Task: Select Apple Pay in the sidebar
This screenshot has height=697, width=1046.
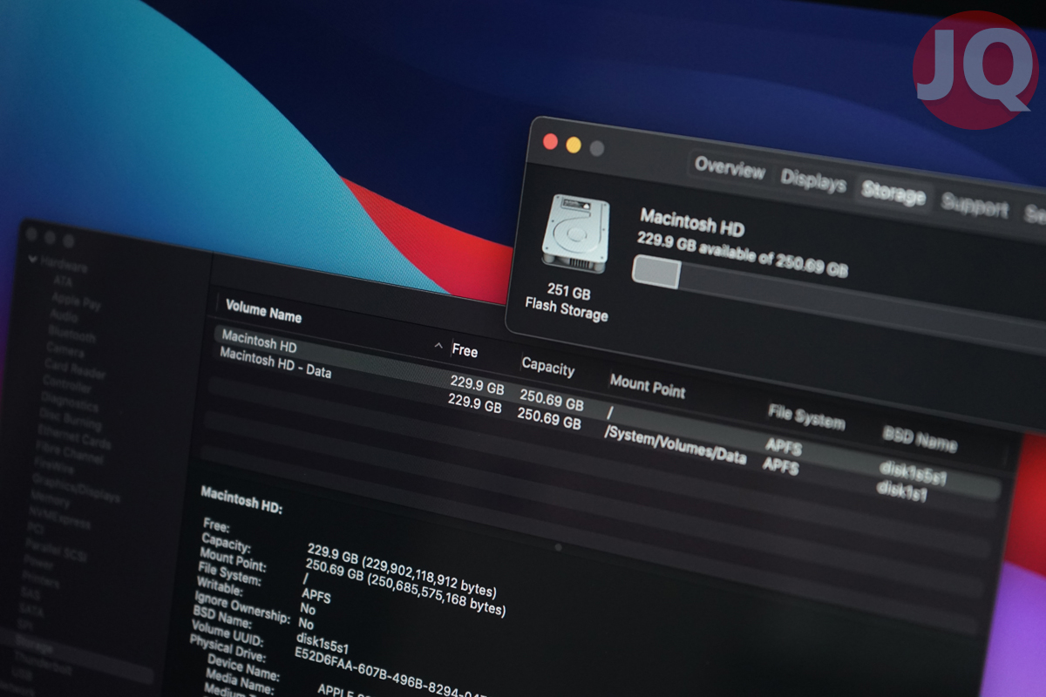Action: coord(77,303)
